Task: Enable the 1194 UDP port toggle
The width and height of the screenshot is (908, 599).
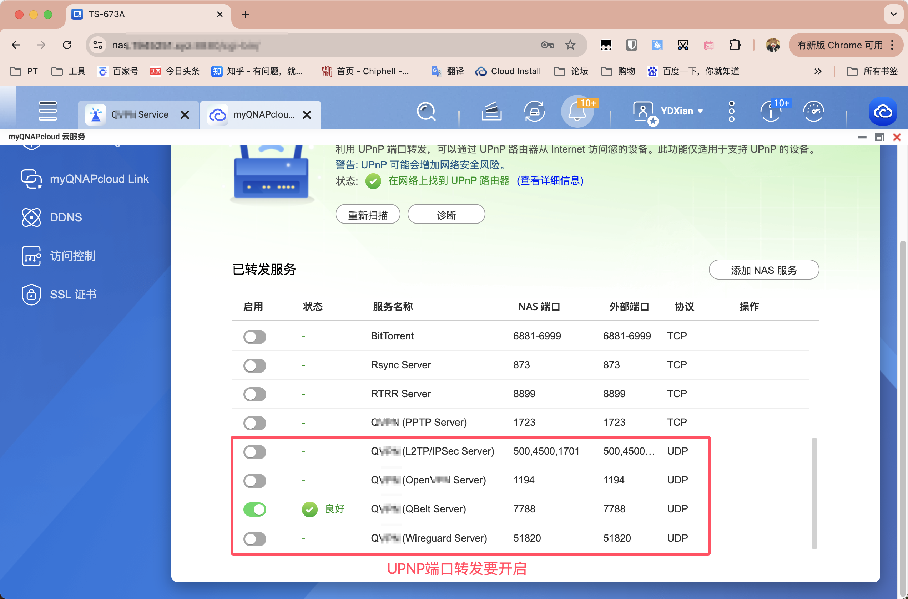Action: pos(255,481)
